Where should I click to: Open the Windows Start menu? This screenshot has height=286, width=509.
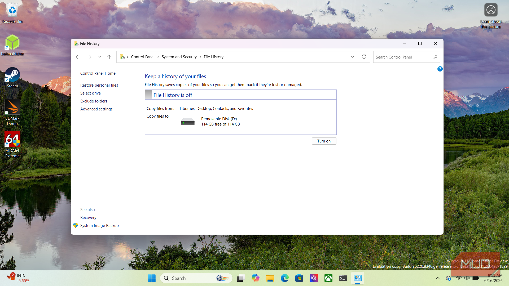pyautogui.click(x=152, y=278)
